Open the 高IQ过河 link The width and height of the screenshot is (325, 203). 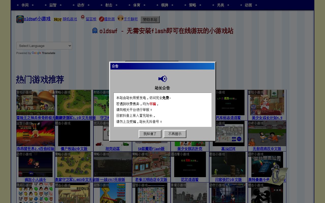pyautogui.click(x=228, y=149)
